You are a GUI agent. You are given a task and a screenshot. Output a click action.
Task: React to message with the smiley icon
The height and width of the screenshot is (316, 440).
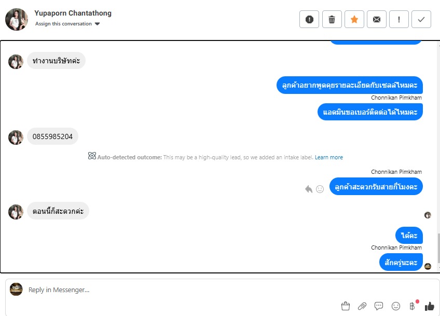(320, 189)
